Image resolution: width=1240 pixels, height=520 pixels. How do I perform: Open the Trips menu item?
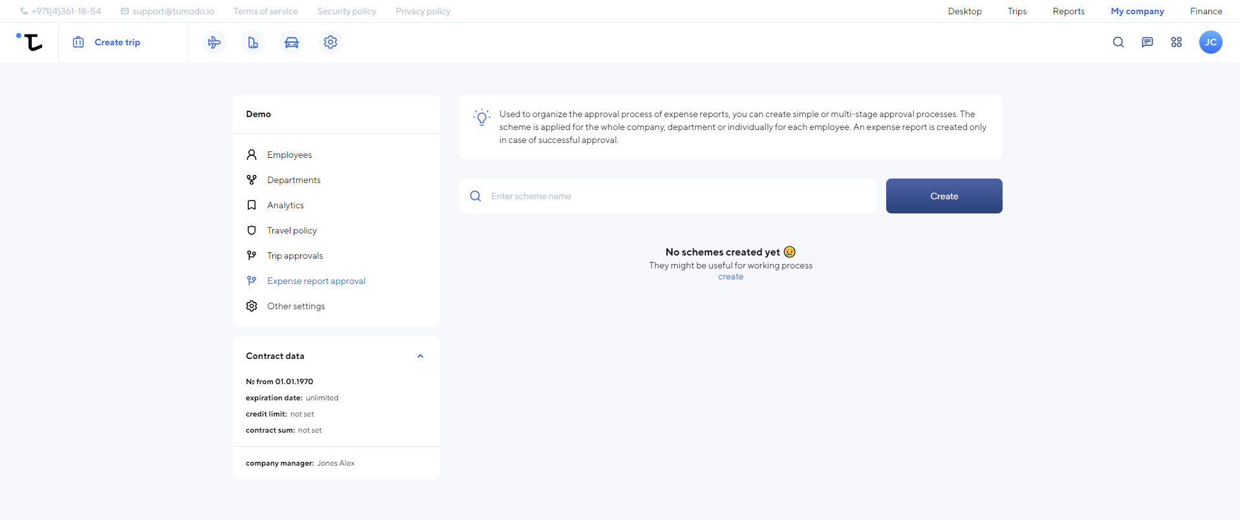point(1017,11)
